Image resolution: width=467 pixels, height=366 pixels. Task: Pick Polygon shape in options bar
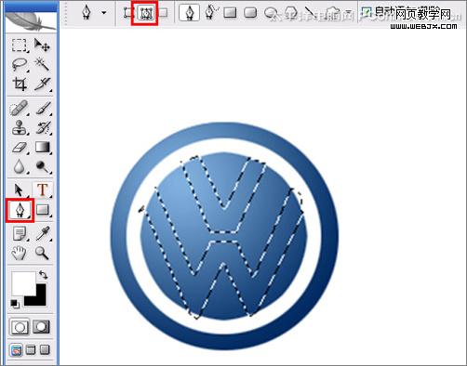pyautogui.click(x=290, y=13)
